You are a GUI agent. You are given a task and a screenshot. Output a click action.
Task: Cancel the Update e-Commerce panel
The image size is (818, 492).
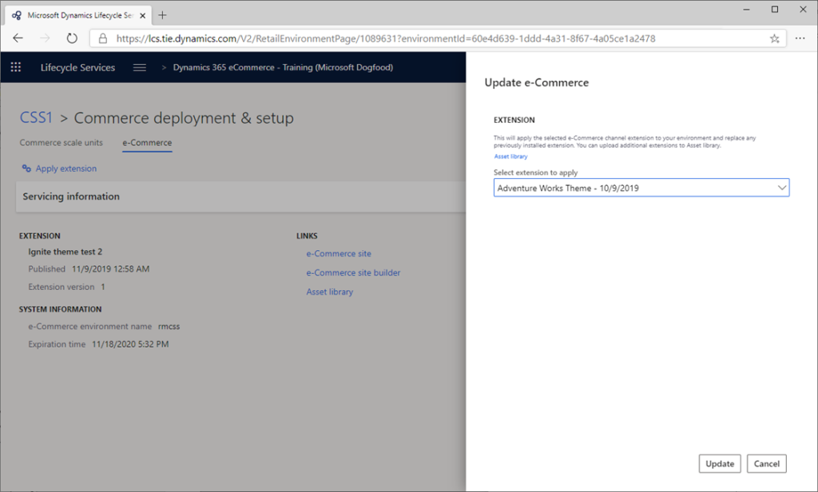tap(766, 463)
